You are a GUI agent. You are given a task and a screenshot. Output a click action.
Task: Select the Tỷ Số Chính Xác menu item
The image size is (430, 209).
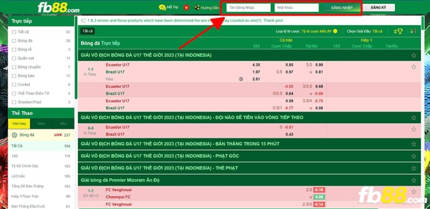click(x=25, y=166)
